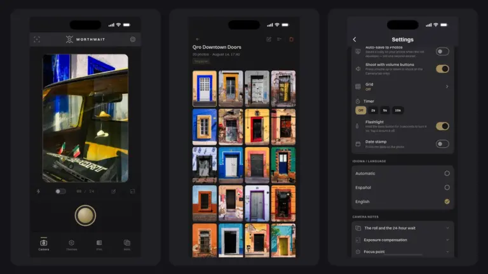Open the Themes tab

[72, 245]
